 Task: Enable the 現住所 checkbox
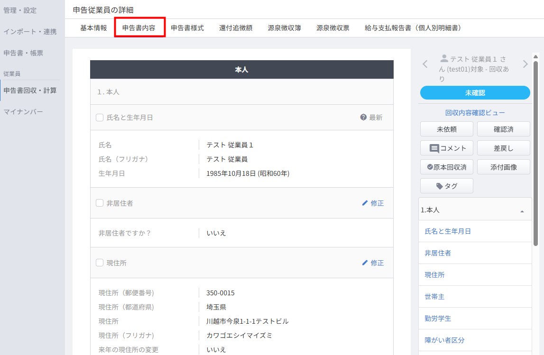tap(100, 263)
